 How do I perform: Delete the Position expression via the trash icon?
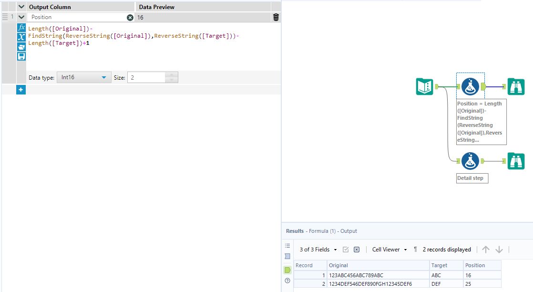pos(276,17)
